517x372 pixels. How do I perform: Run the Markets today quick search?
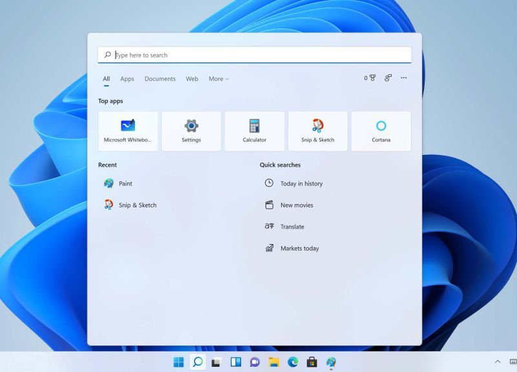coord(292,248)
